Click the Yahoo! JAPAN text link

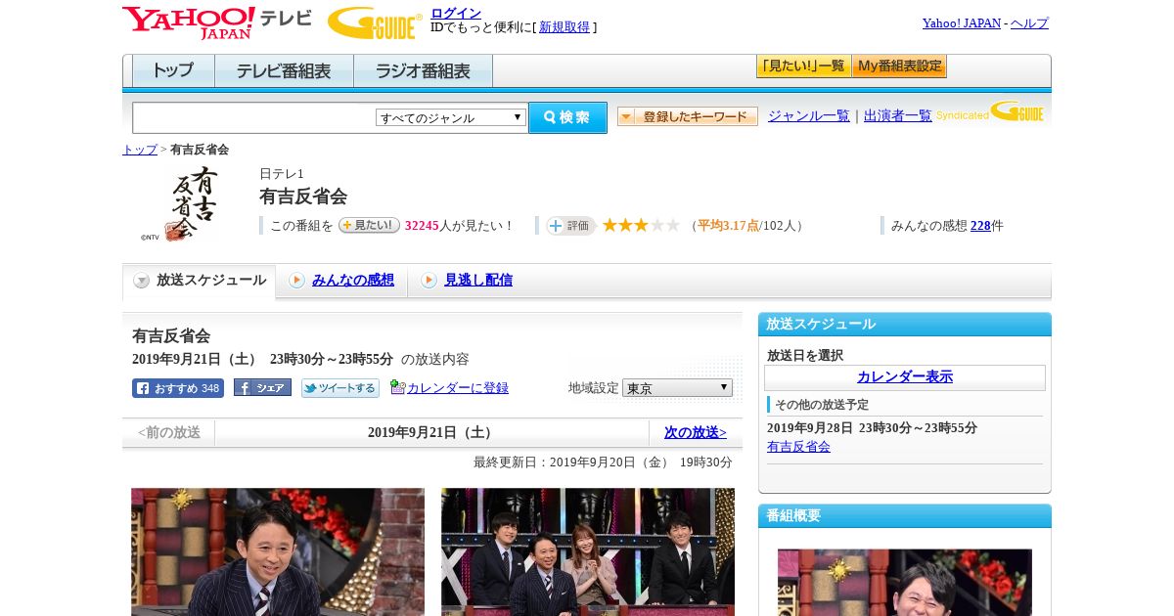(962, 23)
